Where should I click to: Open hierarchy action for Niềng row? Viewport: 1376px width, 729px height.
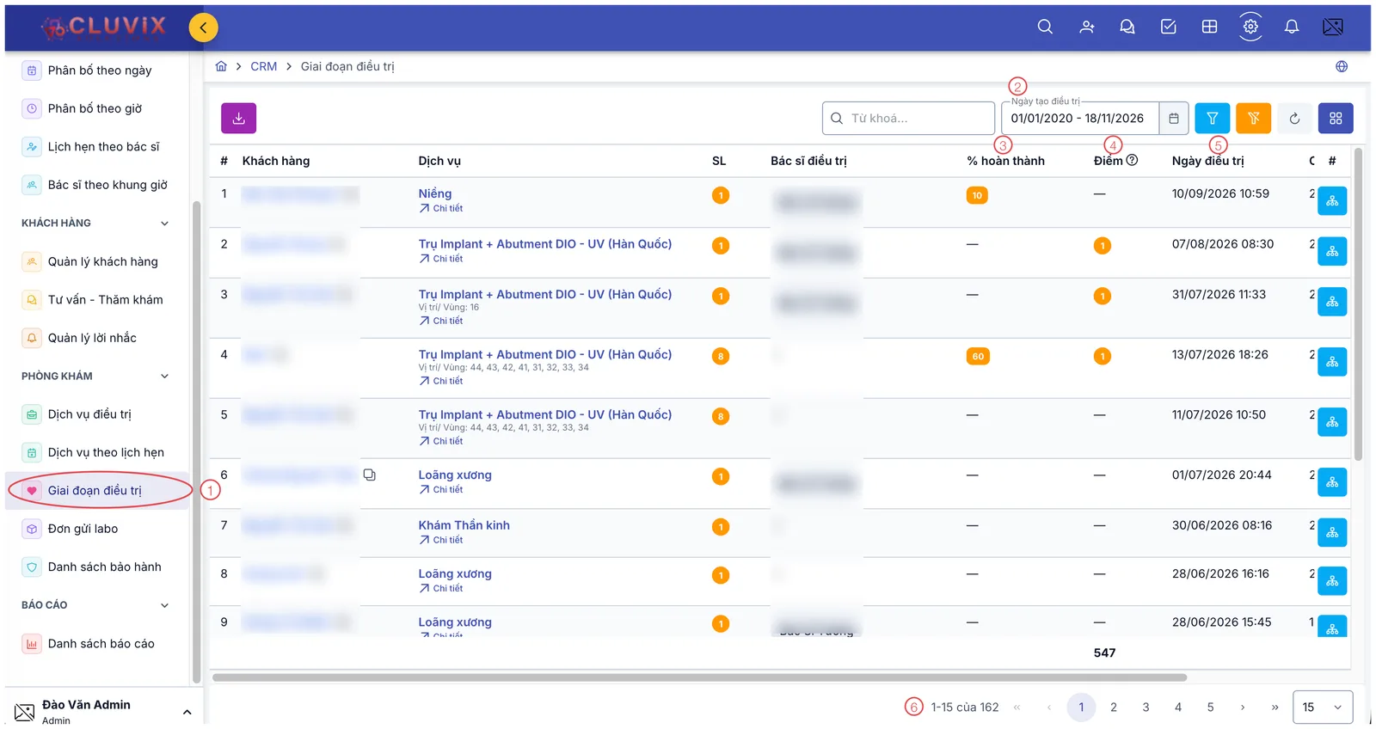click(1332, 201)
